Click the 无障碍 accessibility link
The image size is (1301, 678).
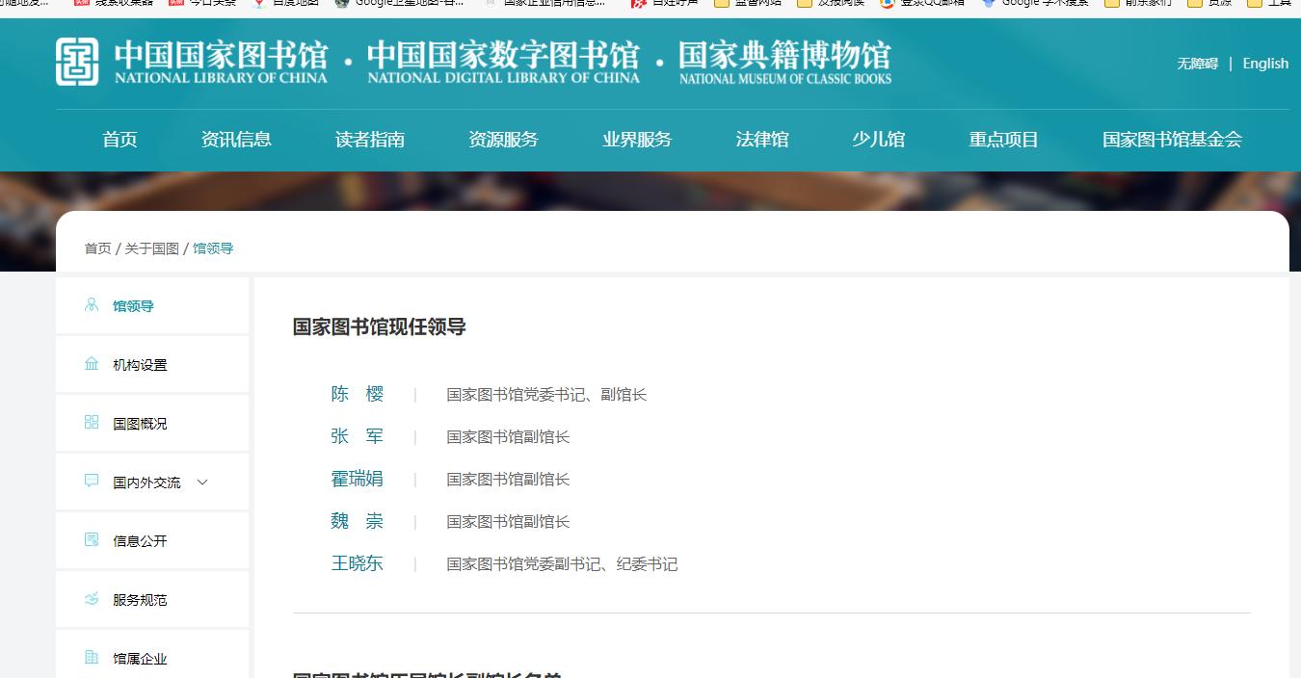coord(1197,64)
